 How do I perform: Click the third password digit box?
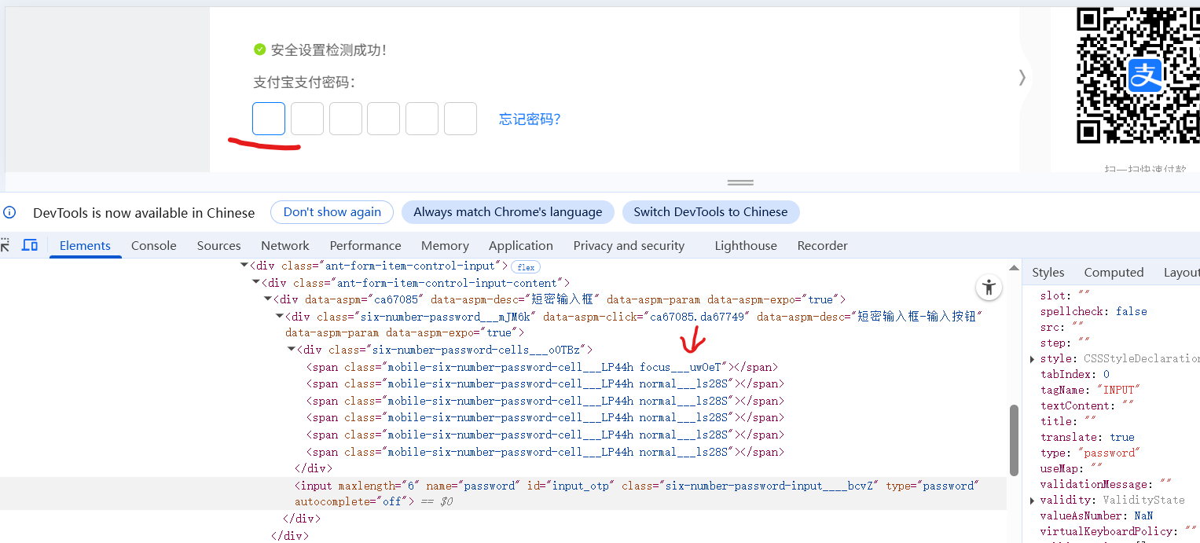click(x=346, y=119)
